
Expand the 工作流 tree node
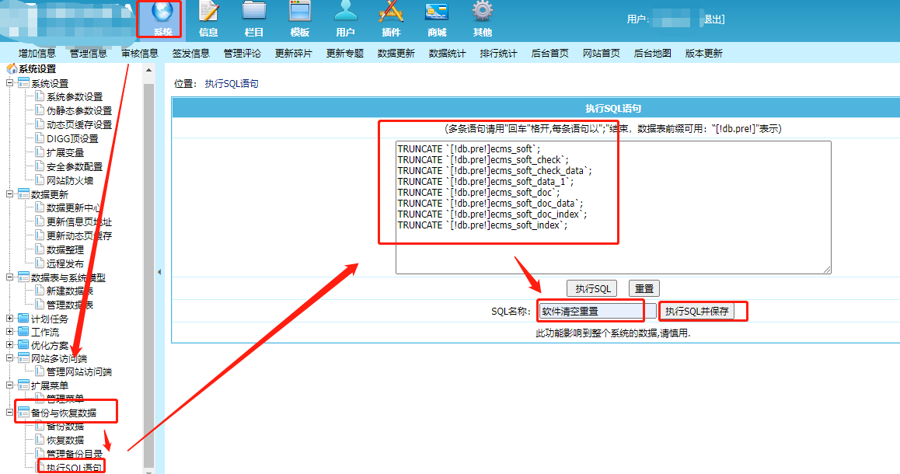10,332
